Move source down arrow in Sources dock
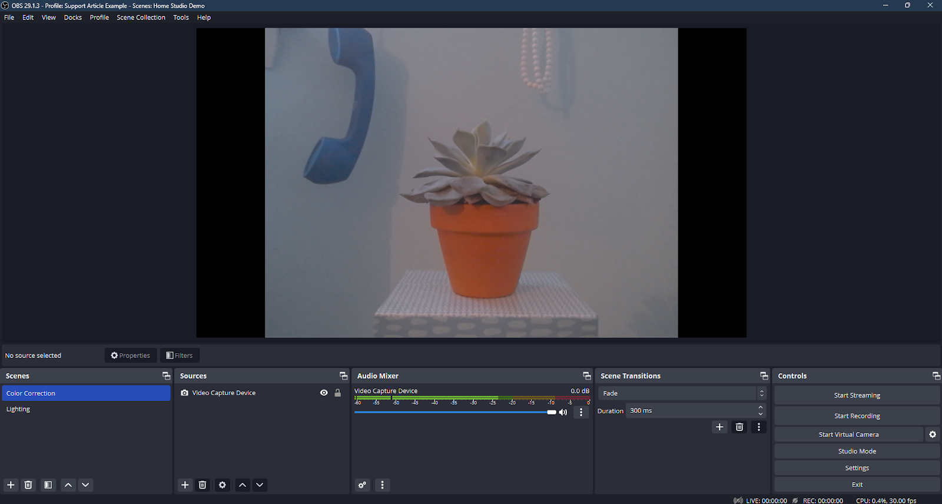 (x=260, y=485)
